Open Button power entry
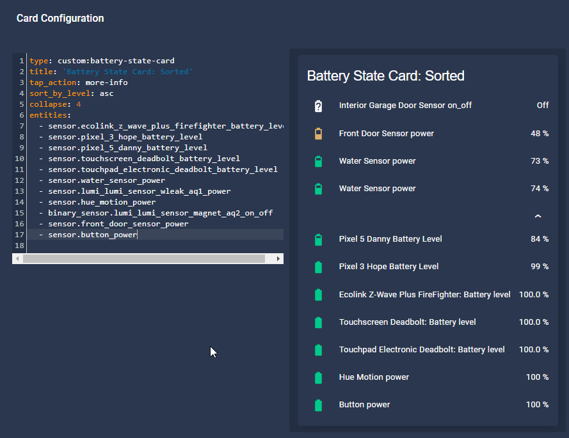Screen dimensions: 569x438 point(428,405)
